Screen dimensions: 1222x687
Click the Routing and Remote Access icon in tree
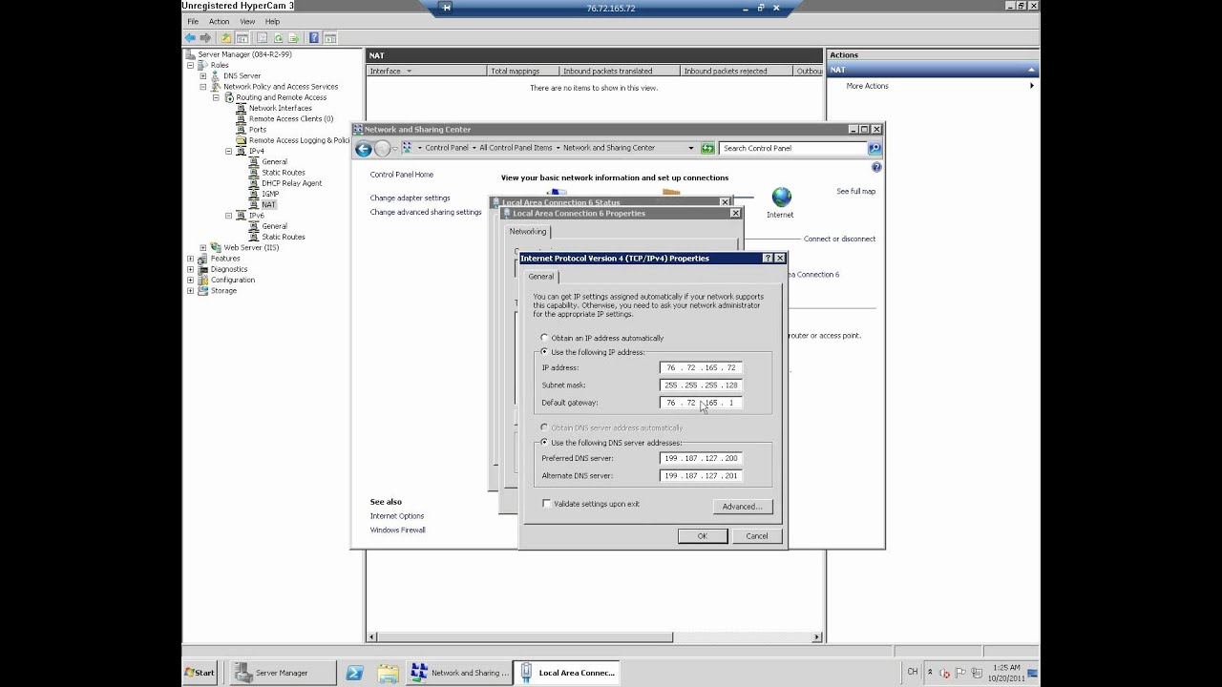point(229,97)
